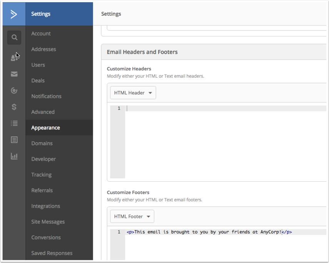Viewport: 329px width, 263px height.
Task: Open the search icon in the sidebar
Action: (14, 37)
